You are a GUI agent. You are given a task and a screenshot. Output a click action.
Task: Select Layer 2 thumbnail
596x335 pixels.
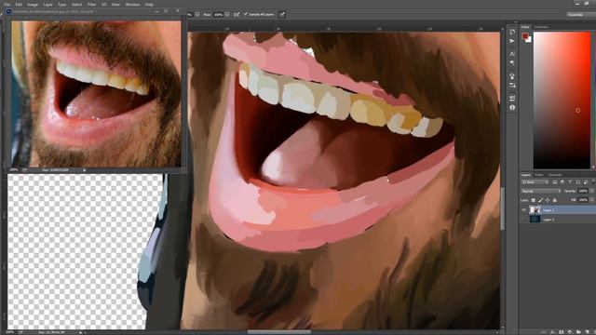pos(535,220)
